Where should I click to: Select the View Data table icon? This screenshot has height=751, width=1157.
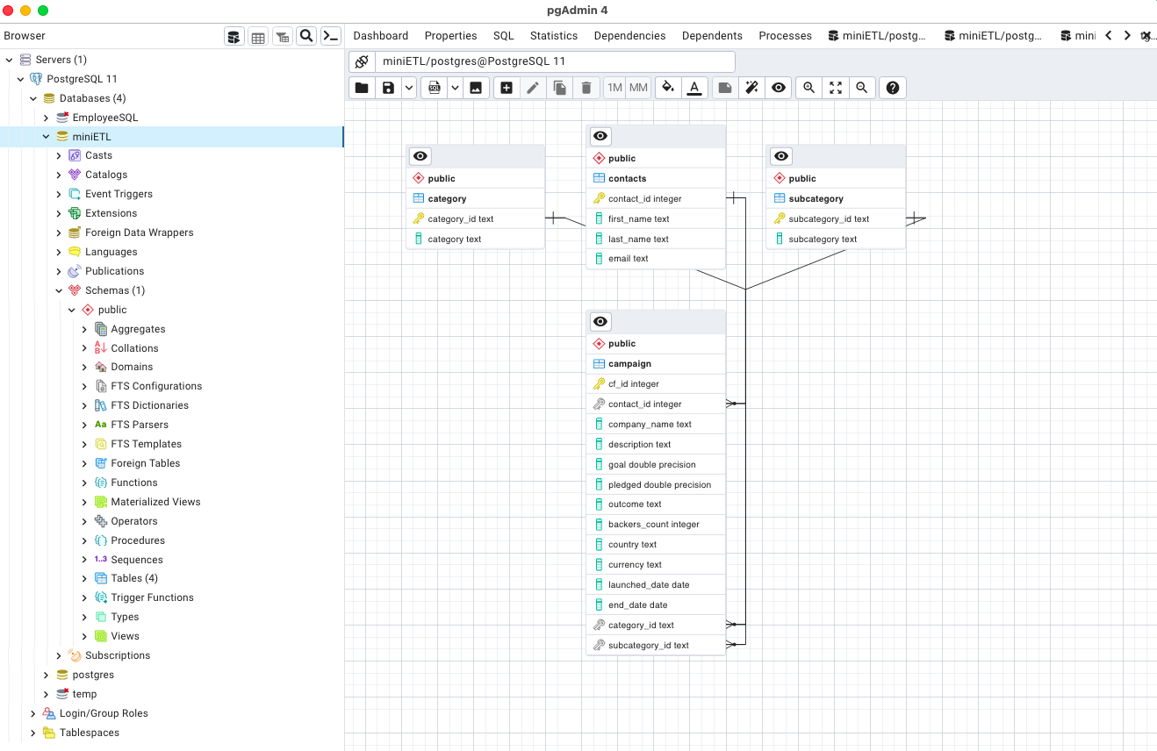(258, 36)
